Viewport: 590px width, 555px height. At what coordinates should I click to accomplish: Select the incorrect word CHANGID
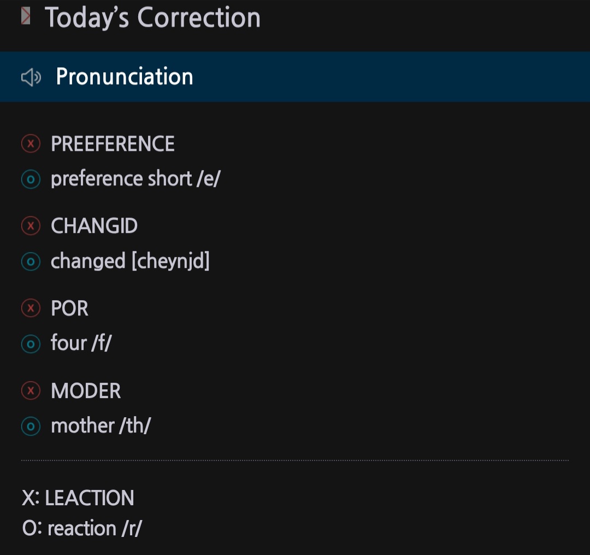pyautogui.click(x=94, y=226)
